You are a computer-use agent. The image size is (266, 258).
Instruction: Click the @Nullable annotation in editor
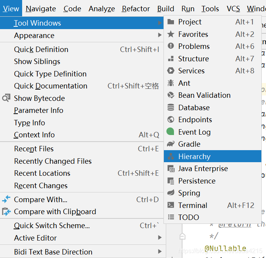(x=225, y=248)
